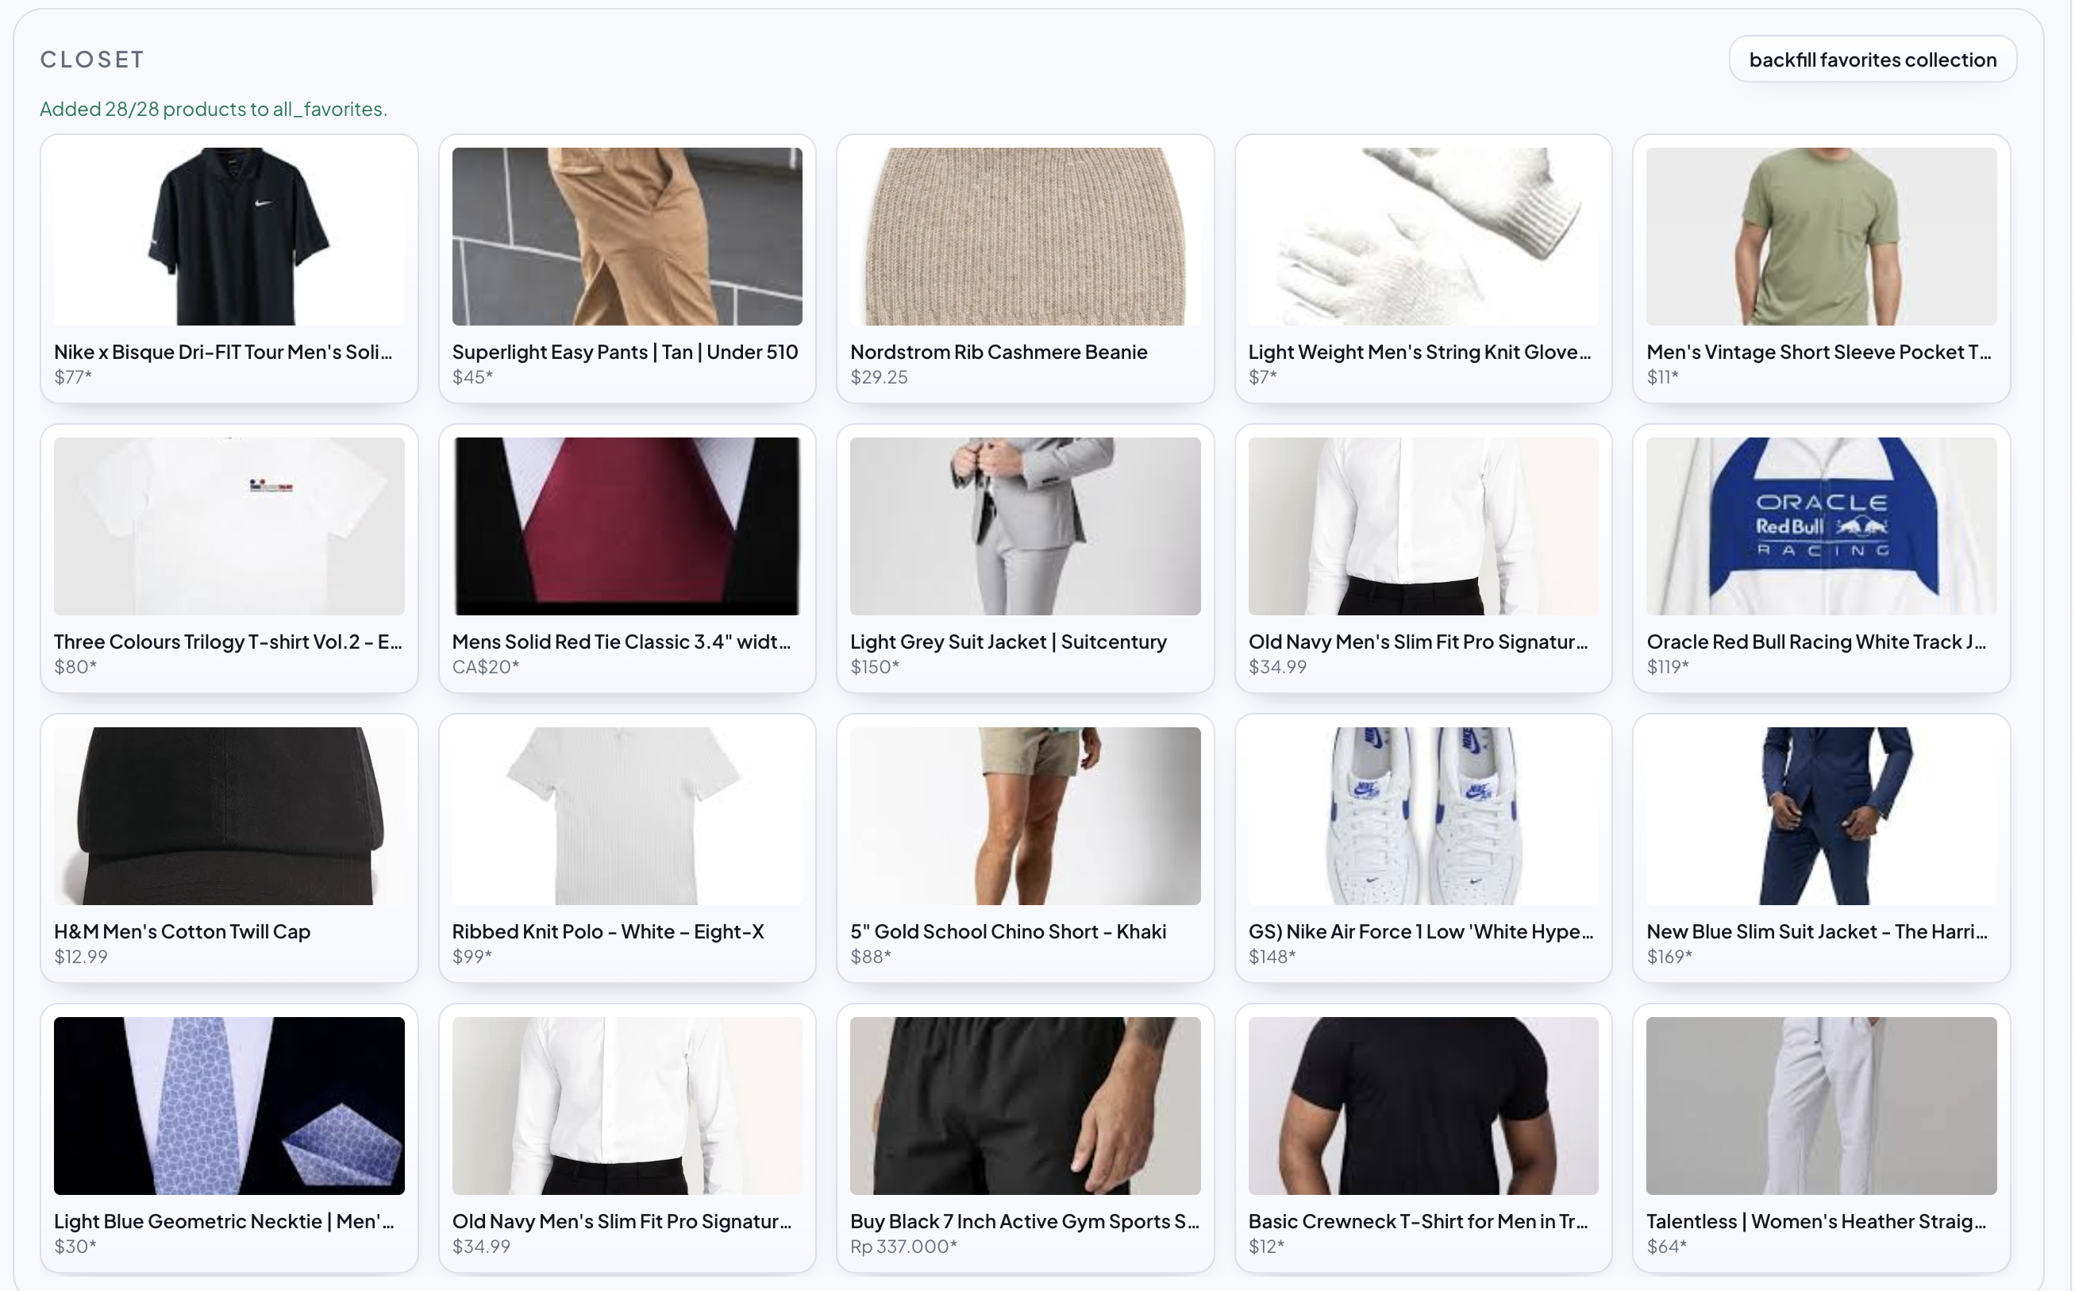Click the backfill favorites collection button
2075x1291 pixels.
click(x=1872, y=60)
